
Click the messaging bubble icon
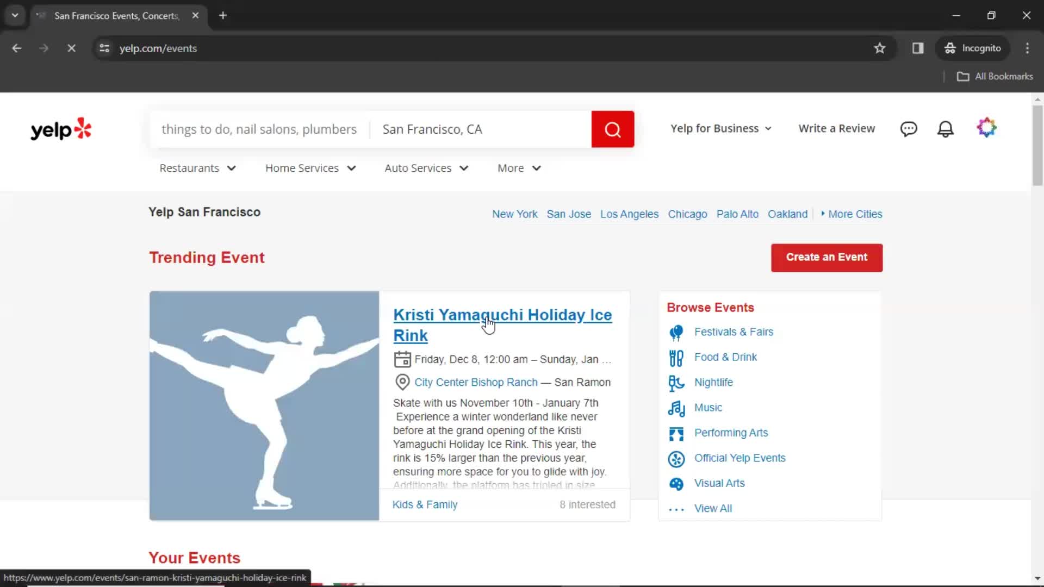[x=909, y=128]
